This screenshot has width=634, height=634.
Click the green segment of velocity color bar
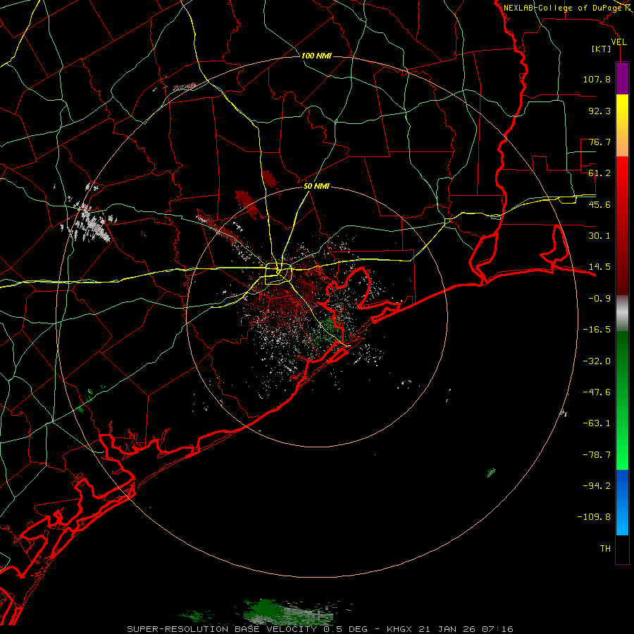[622, 400]
